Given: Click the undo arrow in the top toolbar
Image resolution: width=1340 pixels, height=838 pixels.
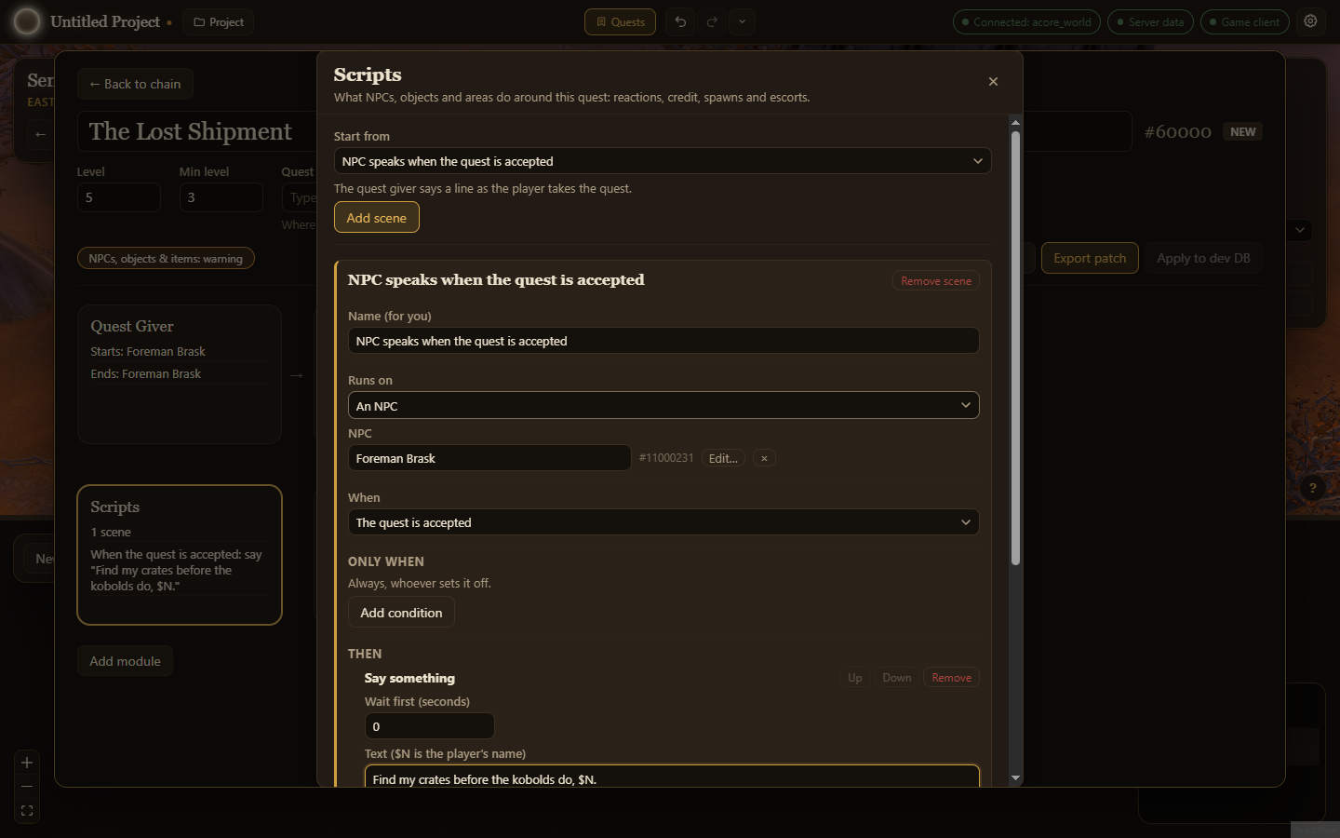Looking at the screenshot, I should pos(680,21).
